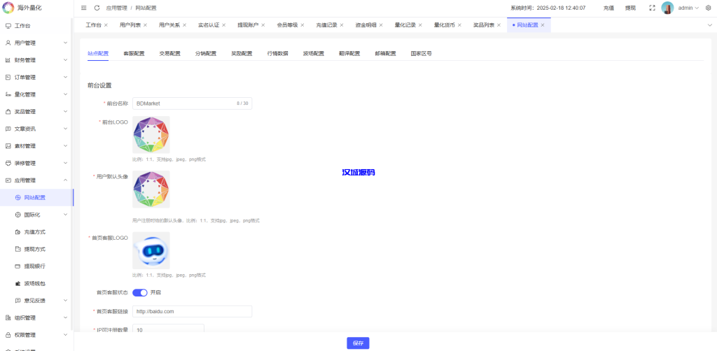Screen dimensions: 717x351
Task: Click the admin avatar picture
Action: [667, 8]
